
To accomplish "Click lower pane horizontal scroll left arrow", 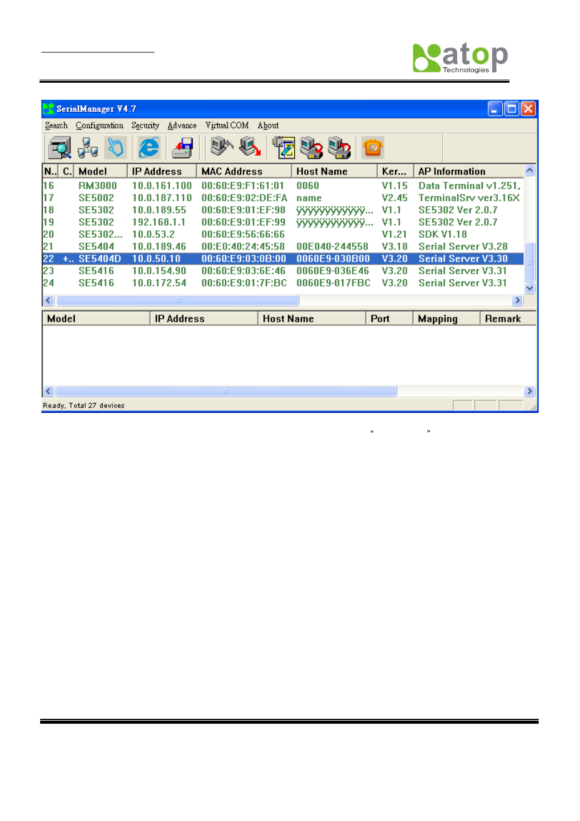I will 49,391.
